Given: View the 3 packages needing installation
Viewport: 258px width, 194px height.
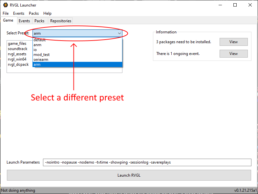Looking at the screenshot, I should pyautogui.click(x=233, y=42).
